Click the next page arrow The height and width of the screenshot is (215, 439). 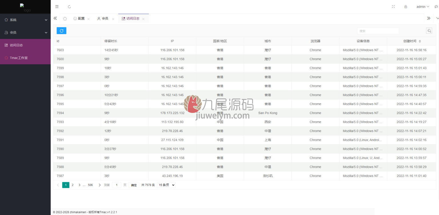click(99, 185)
